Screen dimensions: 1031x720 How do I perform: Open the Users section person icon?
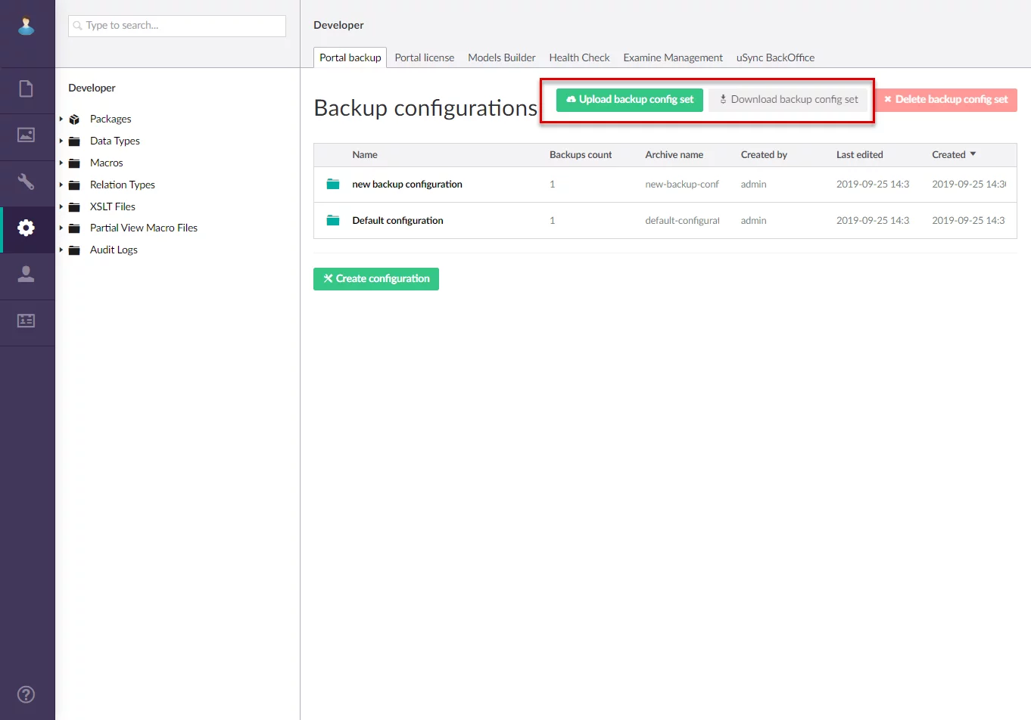tap(26, 274)
